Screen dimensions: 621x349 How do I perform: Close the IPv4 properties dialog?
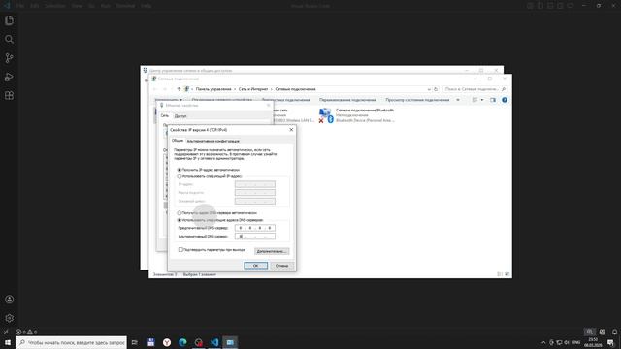(x=291, y=129)
